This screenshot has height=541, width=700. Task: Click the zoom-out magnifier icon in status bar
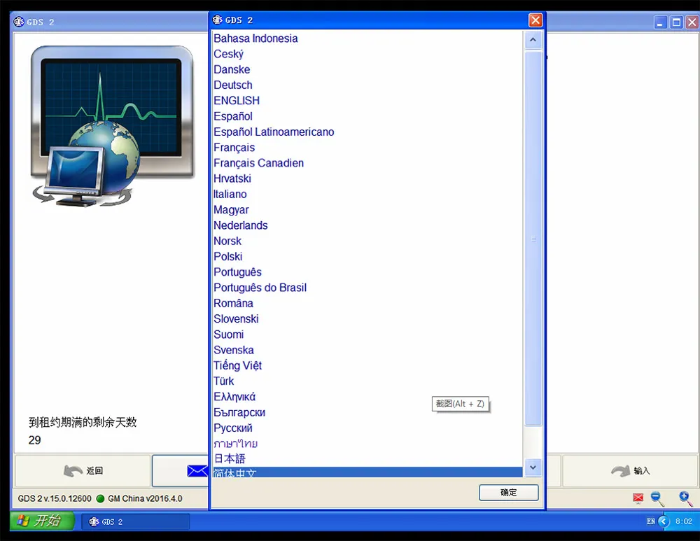click(655, 497)
